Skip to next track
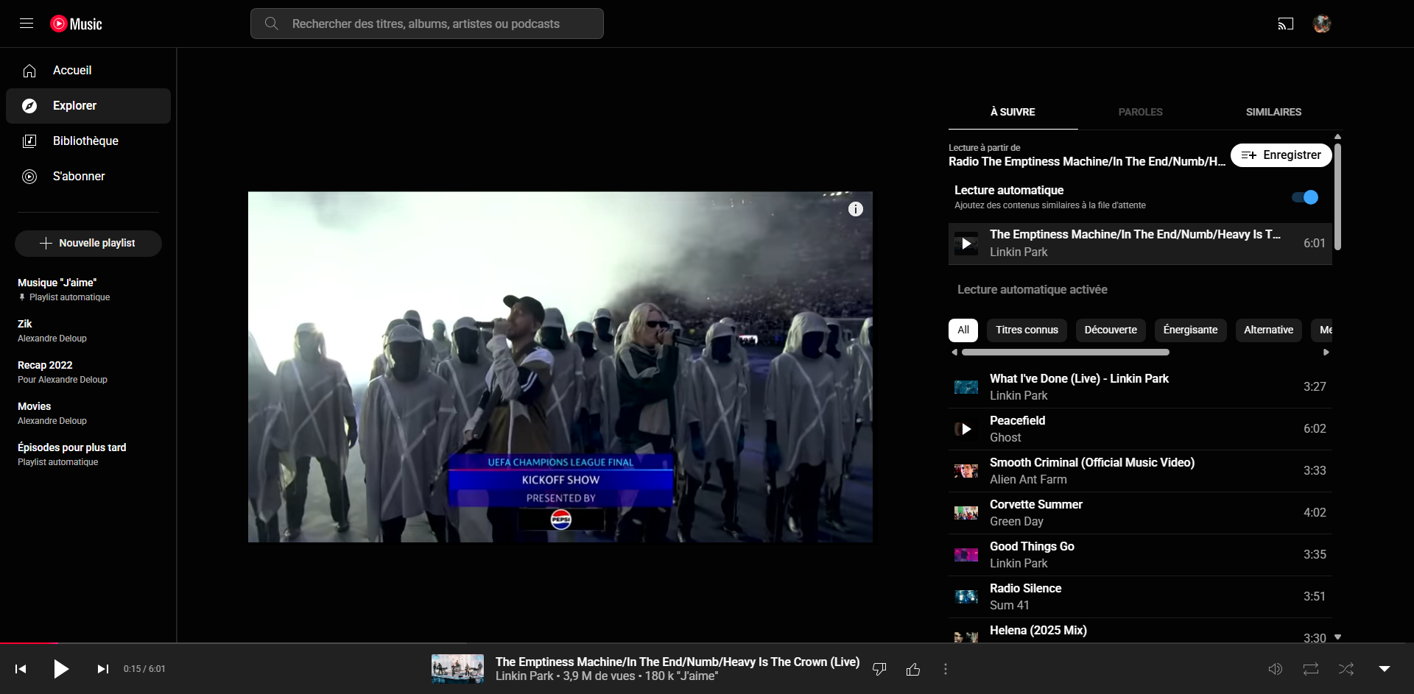The height and width of the screenshot is (694, 1414). coord(103,669)
